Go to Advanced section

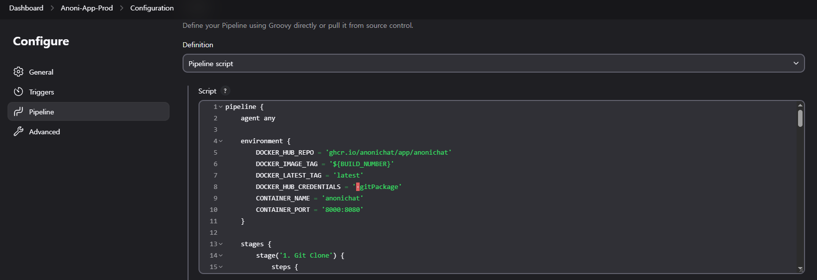[88, 132]
